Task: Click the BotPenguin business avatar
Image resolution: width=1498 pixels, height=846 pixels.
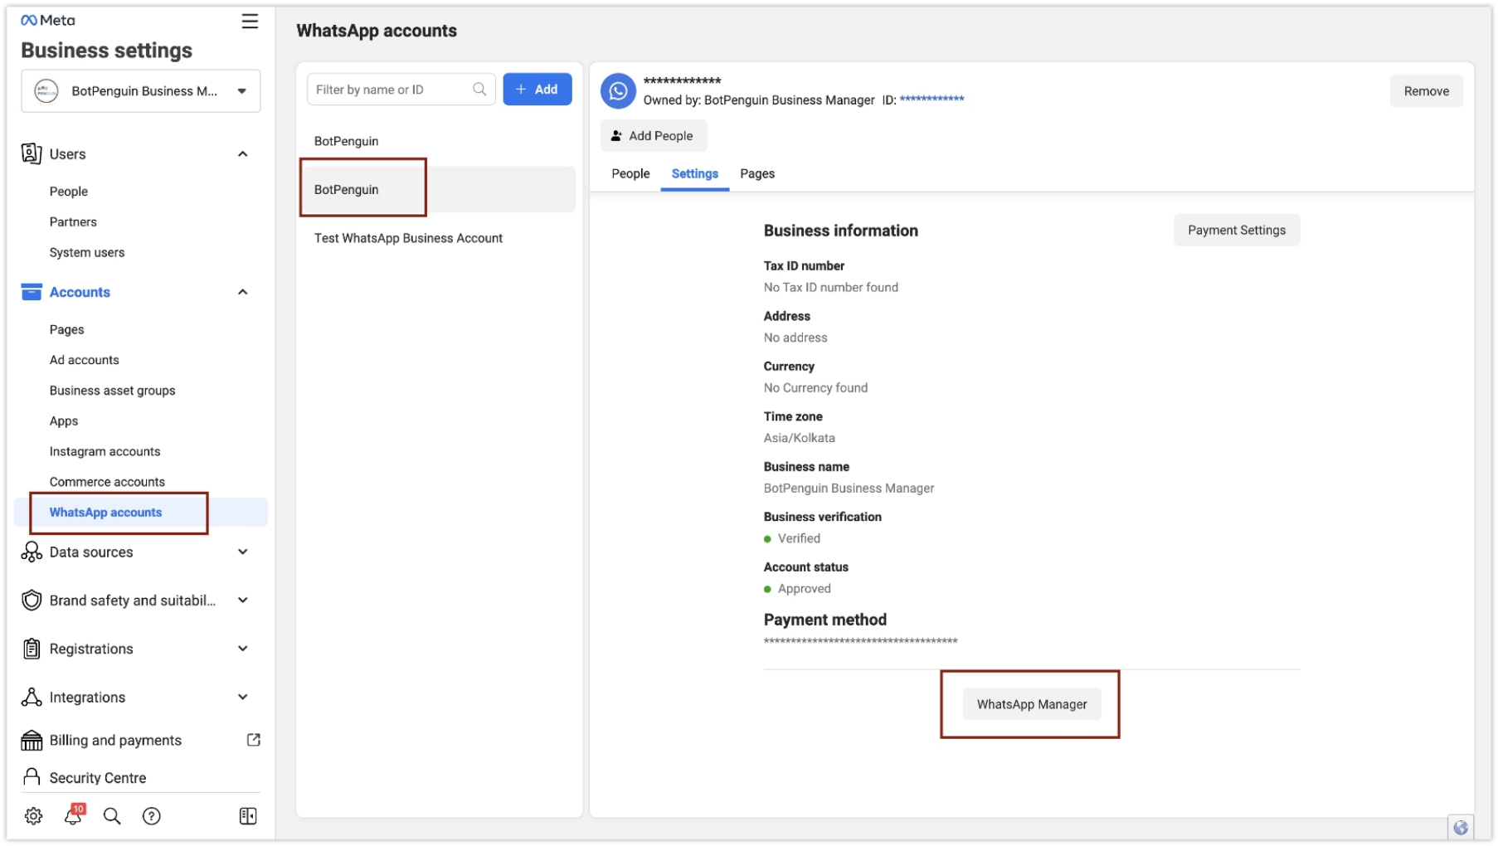Action: tap(46, 91)
